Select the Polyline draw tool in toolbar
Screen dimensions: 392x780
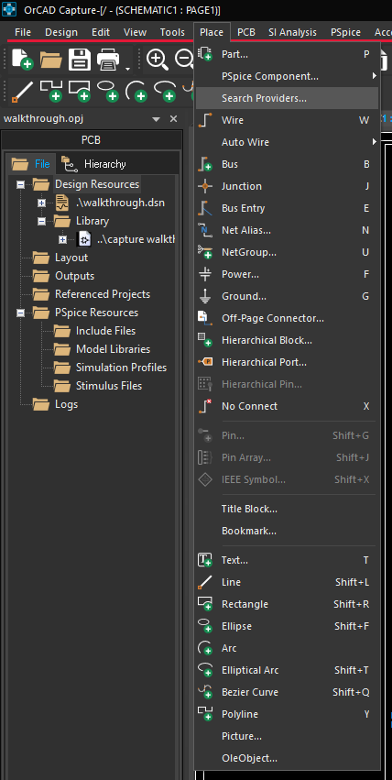tap(50, 91)
